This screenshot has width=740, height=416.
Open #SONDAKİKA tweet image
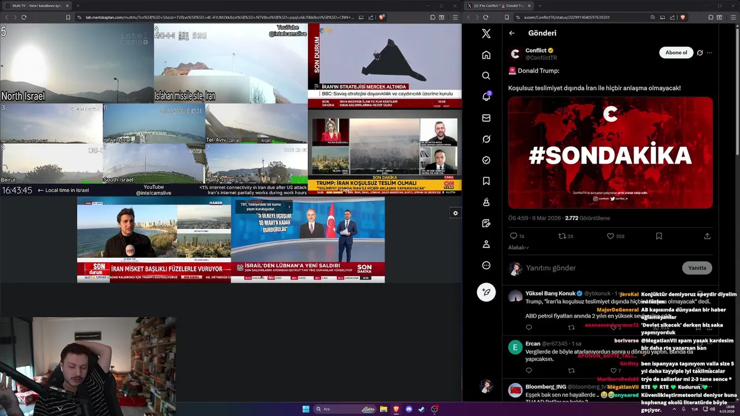pyautogui.click(x=610, y=153)
